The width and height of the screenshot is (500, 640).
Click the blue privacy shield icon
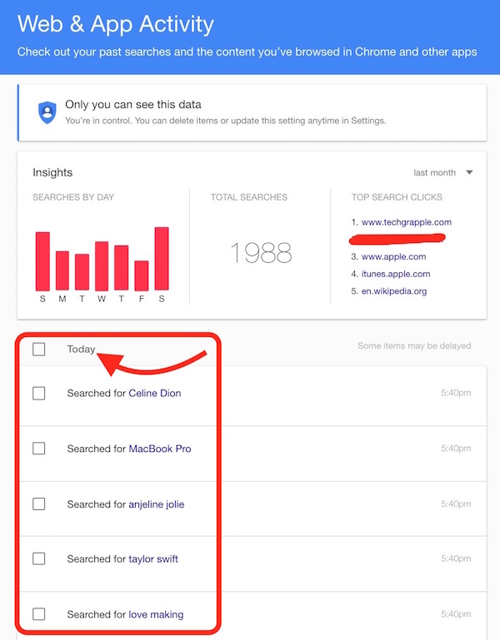coord(47,112)
